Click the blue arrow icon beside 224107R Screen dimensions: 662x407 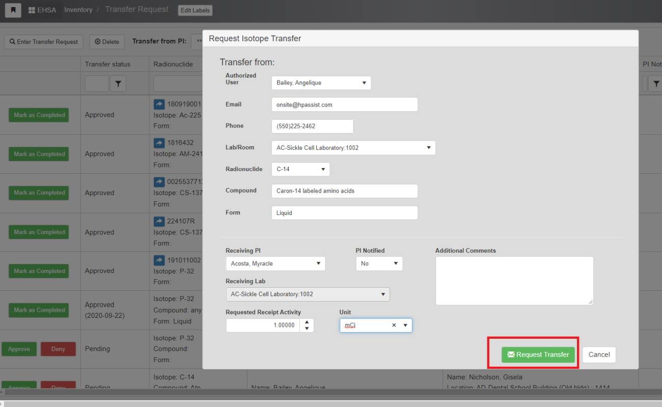(x=159, y=222)
